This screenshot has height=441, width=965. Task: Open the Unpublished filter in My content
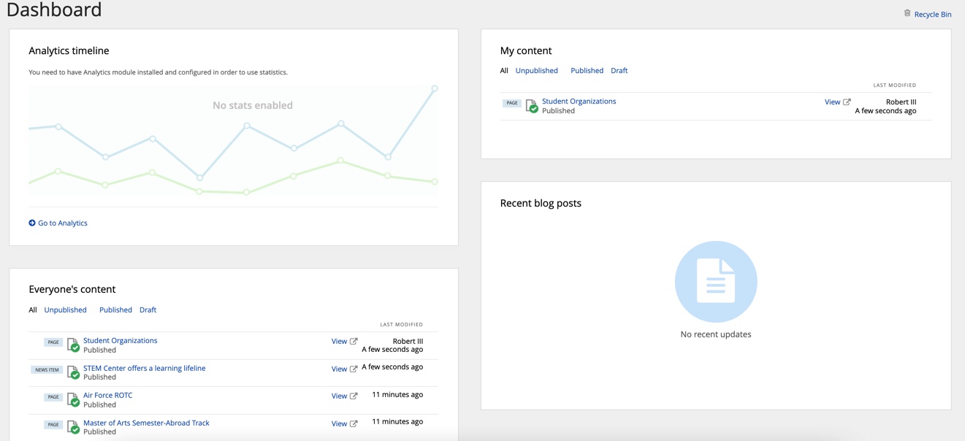pos(537,70)
